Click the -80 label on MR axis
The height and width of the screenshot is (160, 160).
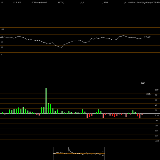click(156, 136)
